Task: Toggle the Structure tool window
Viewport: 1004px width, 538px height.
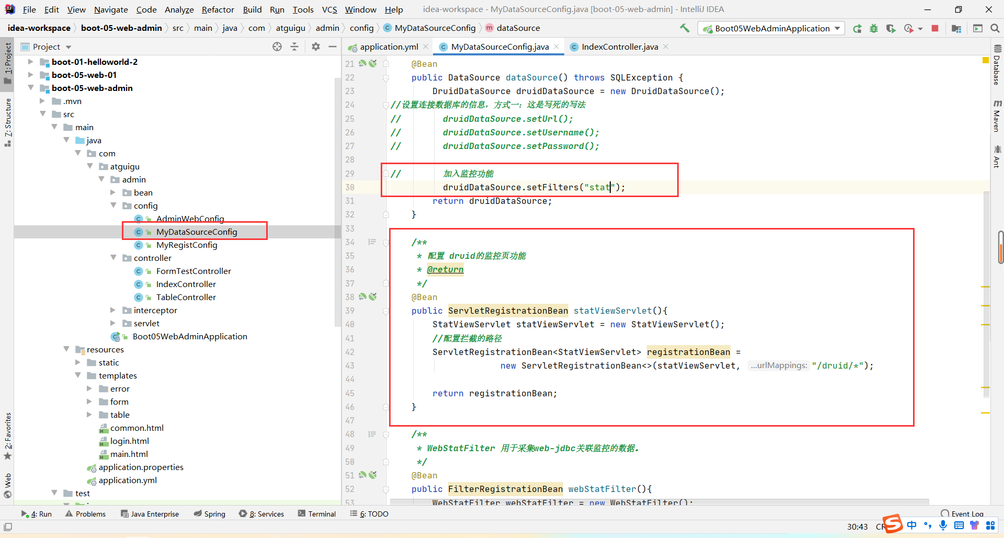Action: pos(8,121)
